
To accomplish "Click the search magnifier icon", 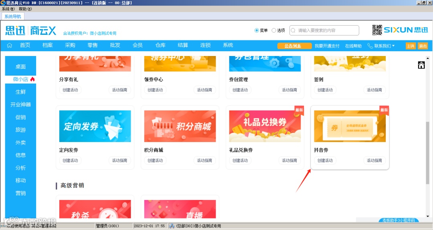I will (x=293, y=30).
